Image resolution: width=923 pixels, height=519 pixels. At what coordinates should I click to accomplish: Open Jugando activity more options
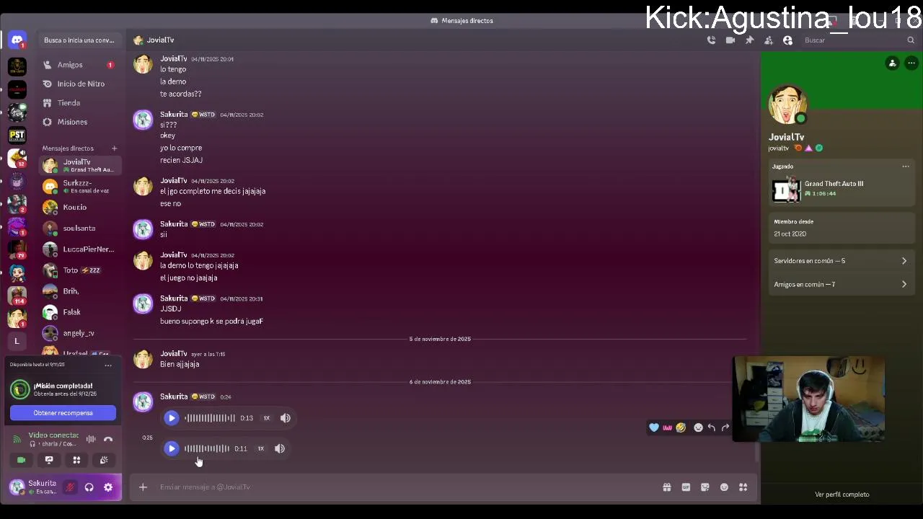click(906, 167)
